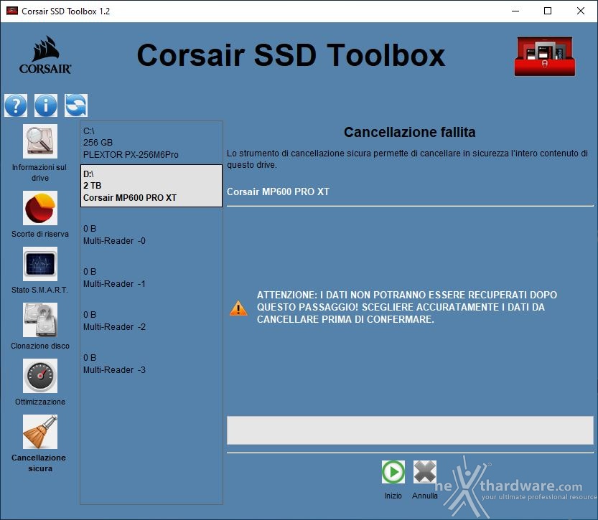Click the Stato S.M.A.R.T. label

[x=39, y=290]
